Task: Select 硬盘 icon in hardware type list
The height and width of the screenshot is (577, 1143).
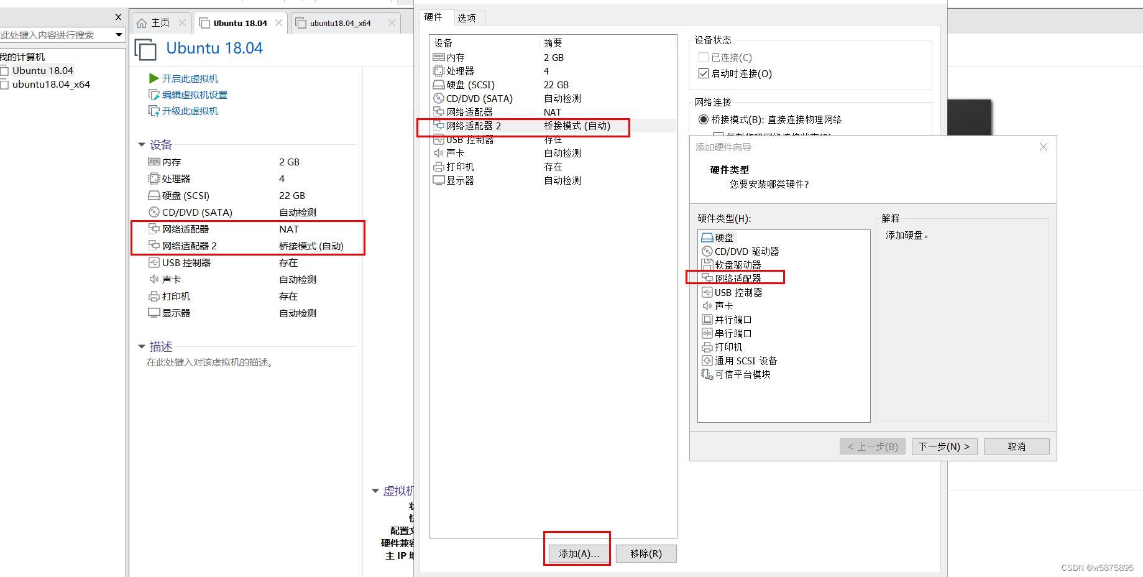Action: point(707,238)
